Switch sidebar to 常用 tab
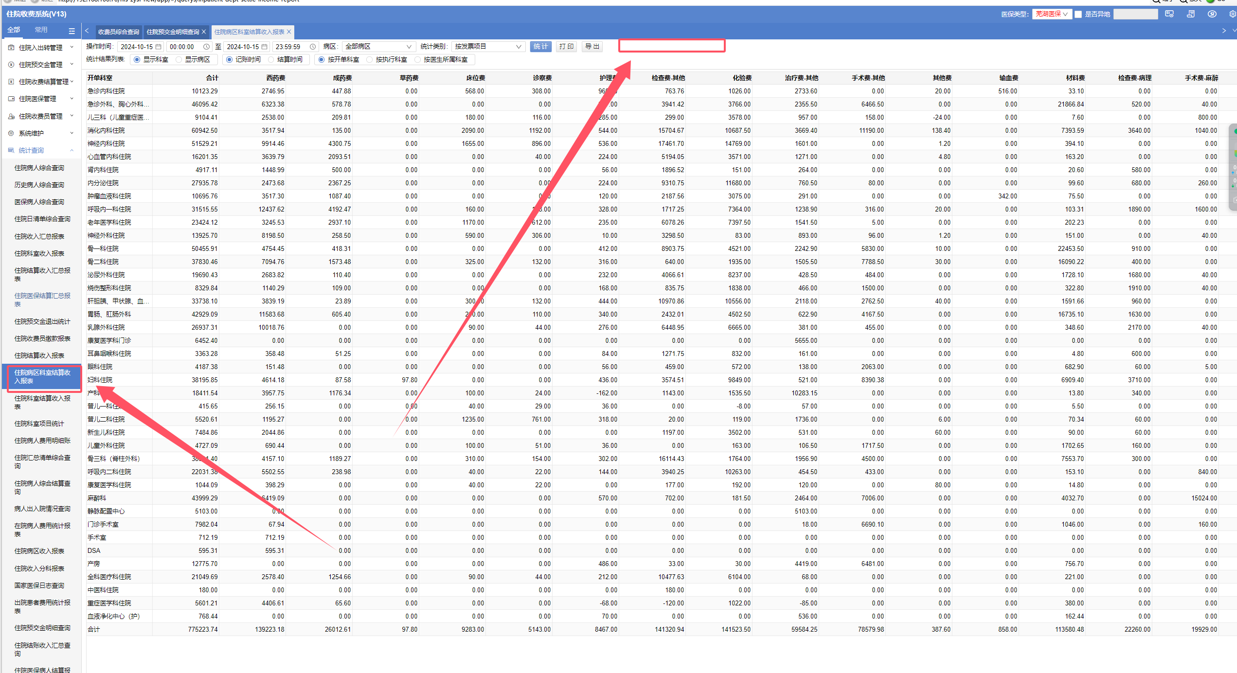This screenshot has height=673, width=1237. (x=41, y=30)
